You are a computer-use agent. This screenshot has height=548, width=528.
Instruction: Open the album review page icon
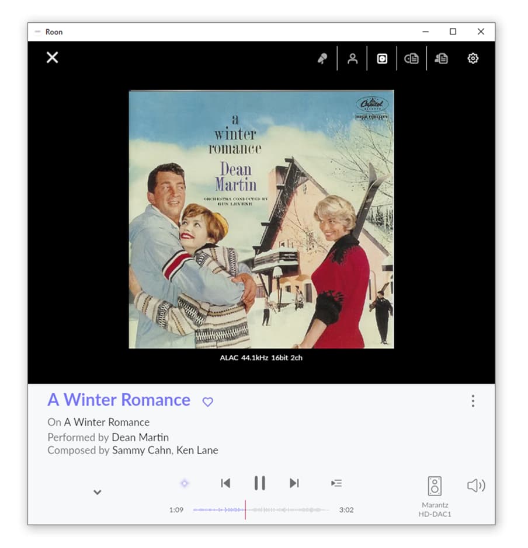click(412, 58)
